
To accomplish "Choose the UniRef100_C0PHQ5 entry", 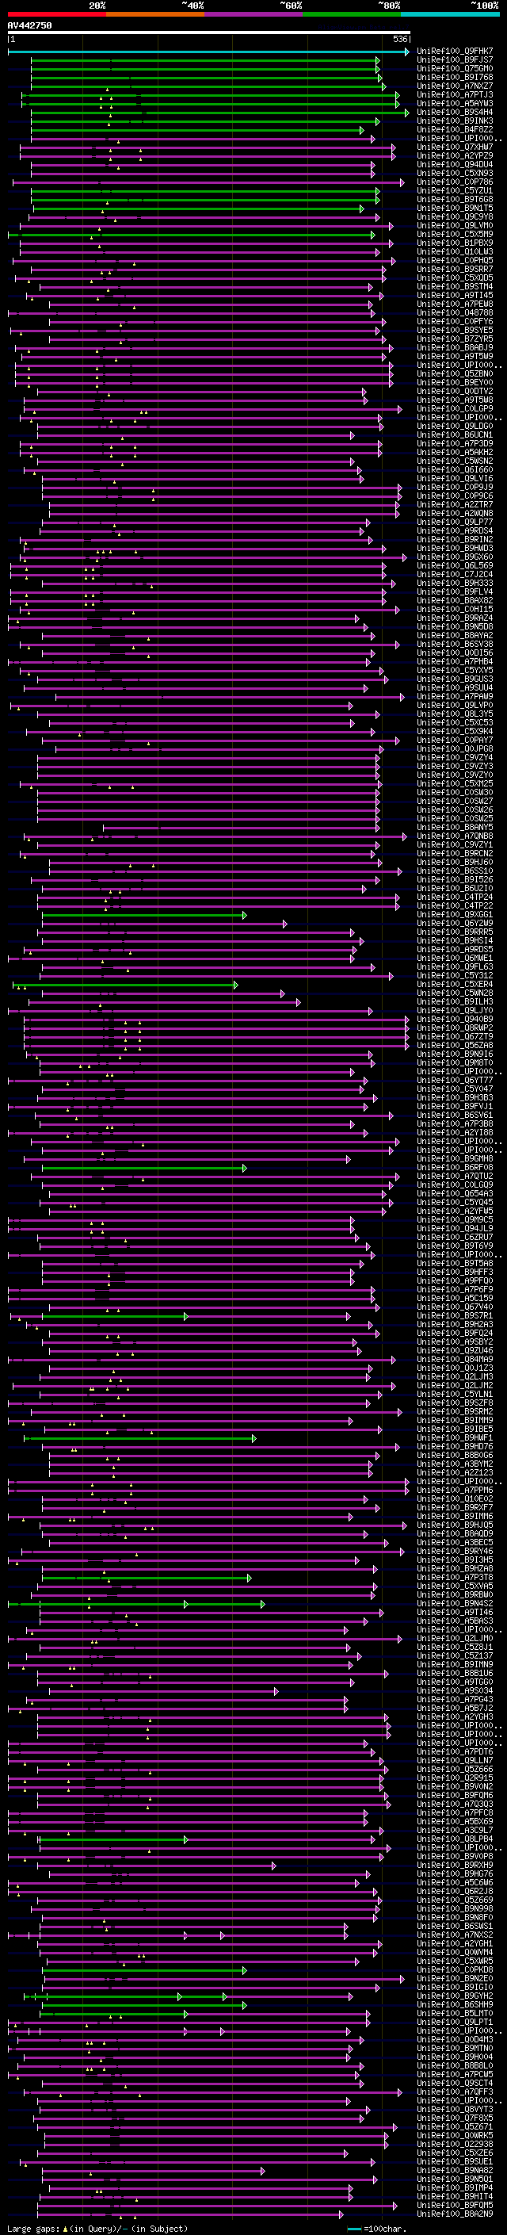I will pos(455,260).
